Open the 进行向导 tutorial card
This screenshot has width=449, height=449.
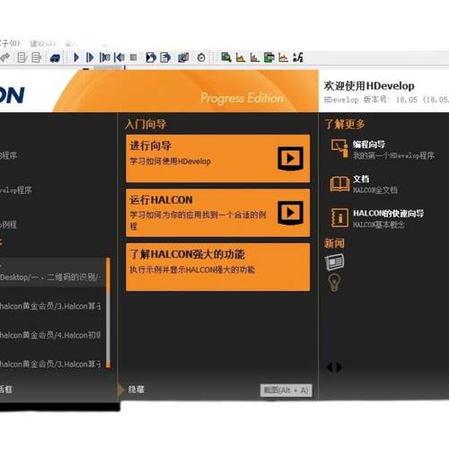218,158
